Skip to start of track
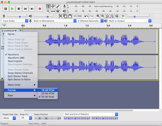The image size is (162, 126). [25, 9]
